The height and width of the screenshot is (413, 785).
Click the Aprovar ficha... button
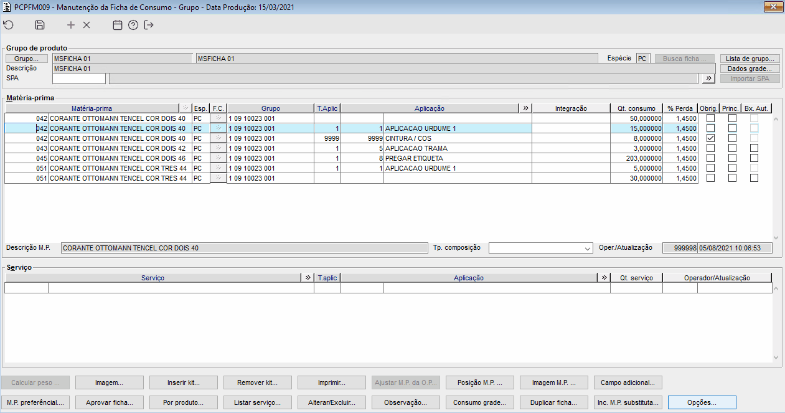[x=110, y=402]
